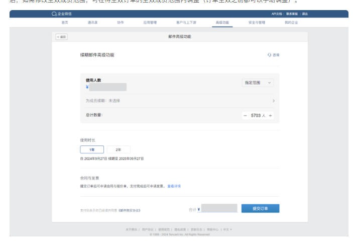
Task: Select the 1年 duration option
Action: pos(92,149)
